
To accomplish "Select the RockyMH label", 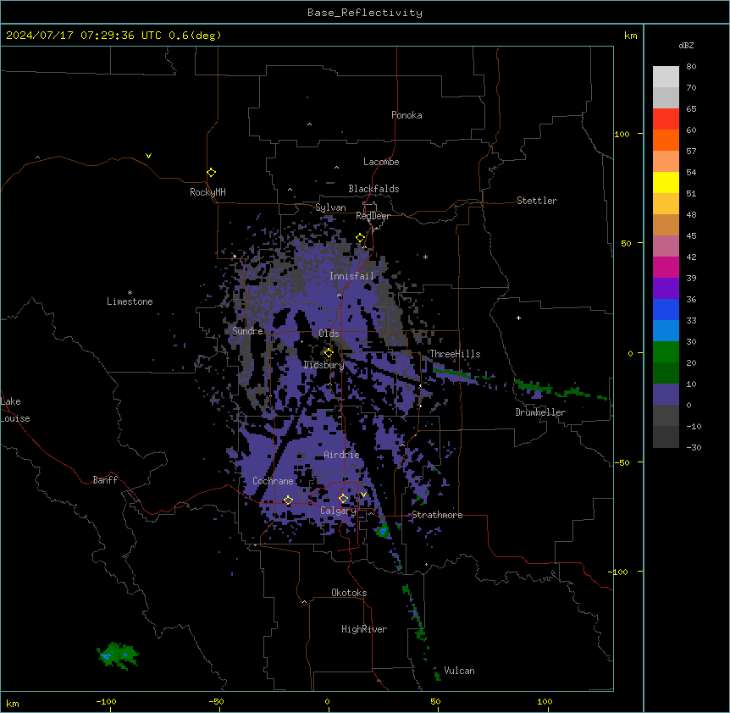I will point(207,192).
